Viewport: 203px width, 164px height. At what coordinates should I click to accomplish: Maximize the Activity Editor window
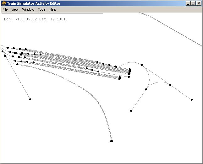coord(193,3)
